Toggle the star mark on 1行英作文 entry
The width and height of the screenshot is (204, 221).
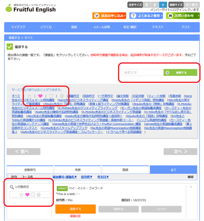22,195
